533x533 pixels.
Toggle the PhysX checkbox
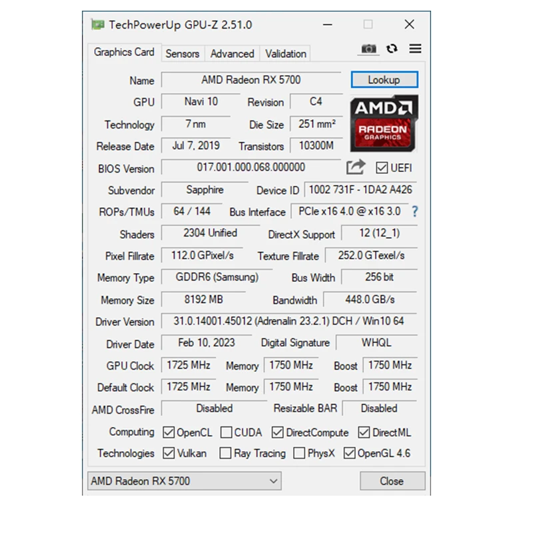(299, 453)
